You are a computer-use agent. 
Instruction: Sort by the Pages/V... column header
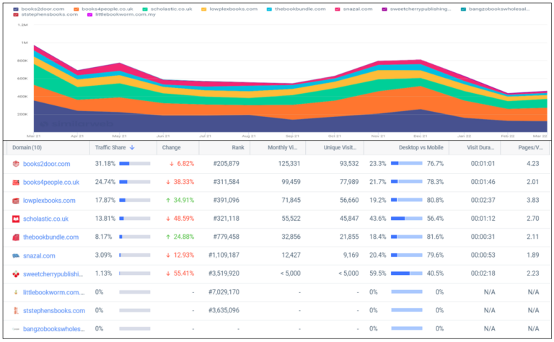[x=530, y=148]
